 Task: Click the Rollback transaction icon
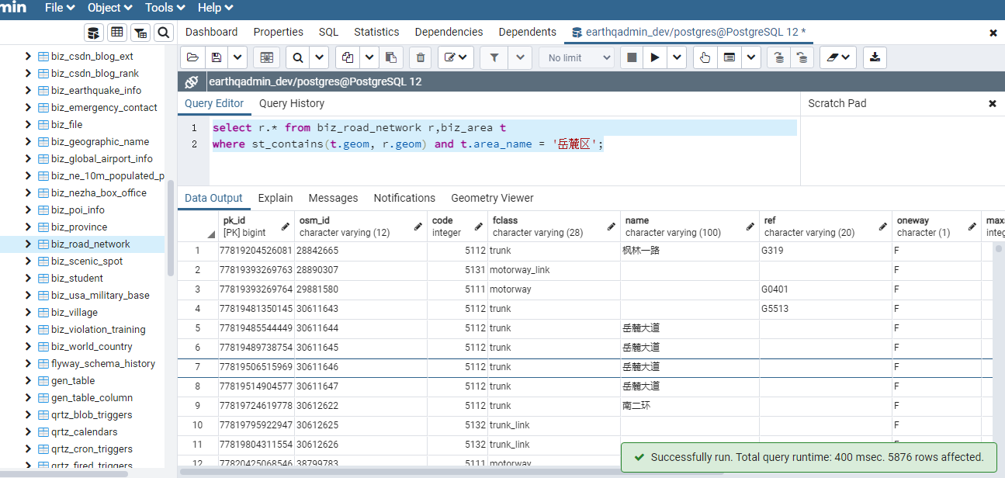click(802, 57)
